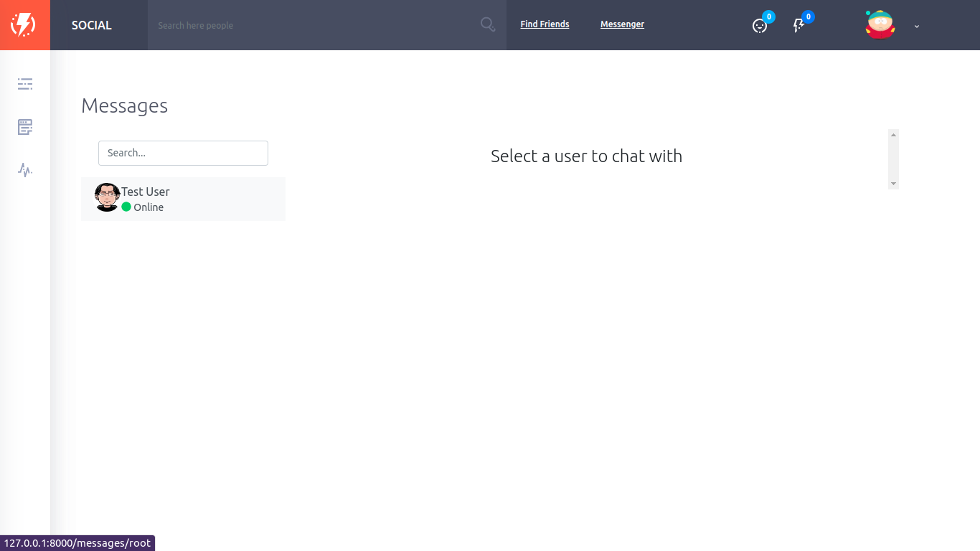Viewport: 980px width, 551px height.
Task: Expand the profile dropdown arrow
Action: click(x=917, y=26)
